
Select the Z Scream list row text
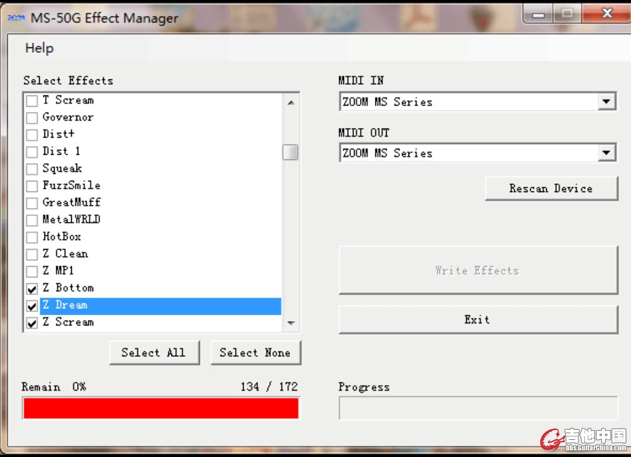tap(68, 322)
